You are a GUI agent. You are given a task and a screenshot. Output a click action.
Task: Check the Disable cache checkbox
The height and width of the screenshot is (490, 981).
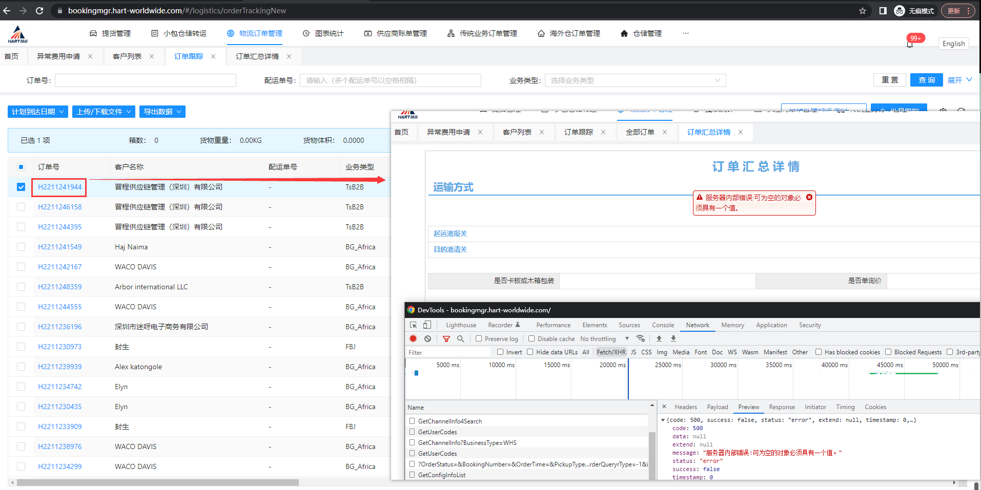pyautogui.click(x=532, y=338)
